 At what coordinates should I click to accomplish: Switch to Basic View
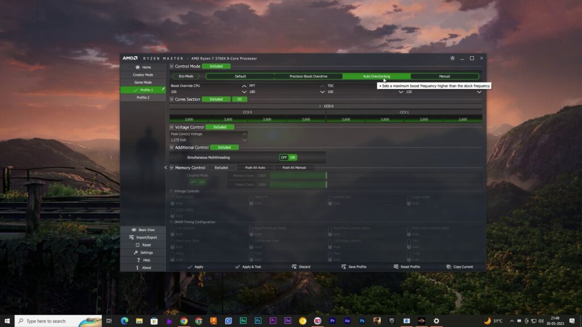coord(143,230)
